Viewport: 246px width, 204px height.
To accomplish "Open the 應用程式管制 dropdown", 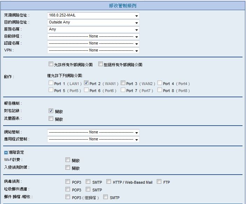I will (x=93, y=139).
